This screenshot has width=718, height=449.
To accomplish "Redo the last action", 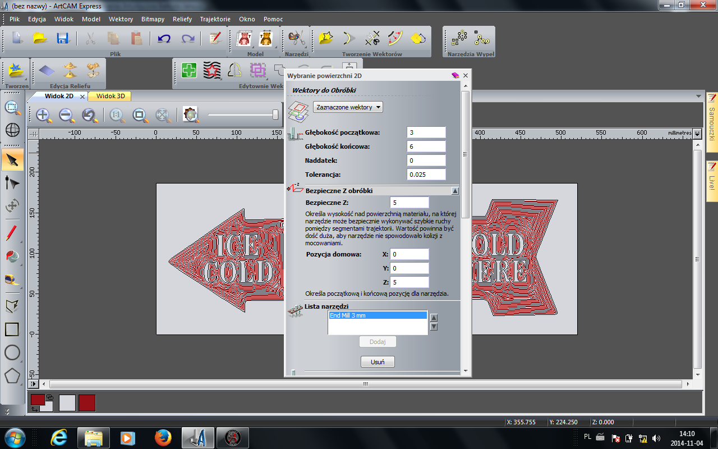I will pyautogui.click(x=187, y=38).
